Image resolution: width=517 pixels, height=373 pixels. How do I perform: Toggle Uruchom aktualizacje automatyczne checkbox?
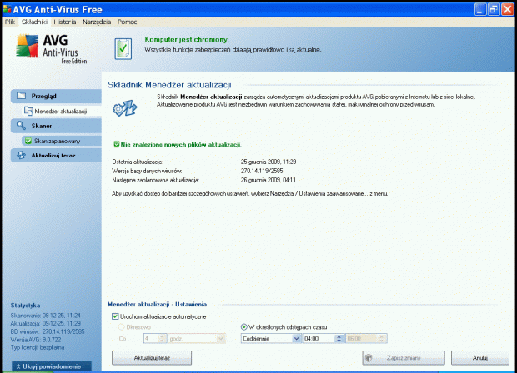click(x=115, y=316)
